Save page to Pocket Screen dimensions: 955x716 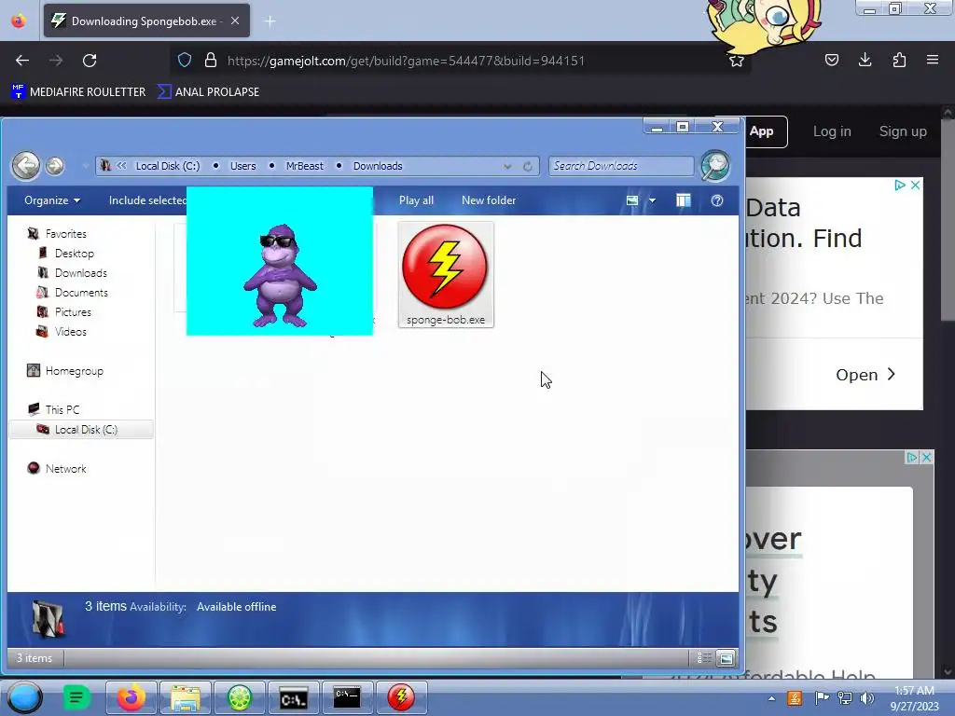[x=831, y=60]
